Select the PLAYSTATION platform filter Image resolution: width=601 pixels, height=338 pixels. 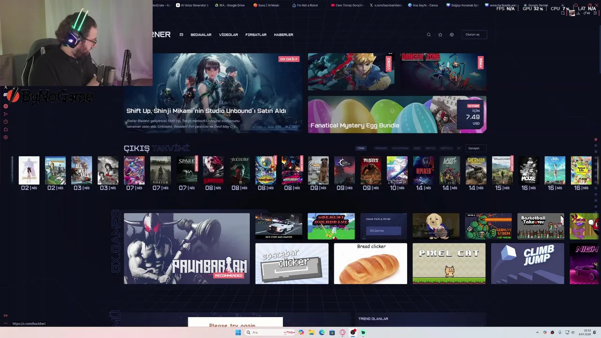pyautogui.click(x=400, y=148)
